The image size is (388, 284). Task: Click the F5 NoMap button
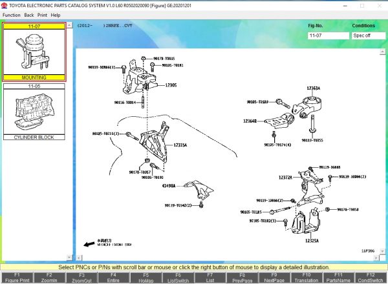tap(146, 278)
